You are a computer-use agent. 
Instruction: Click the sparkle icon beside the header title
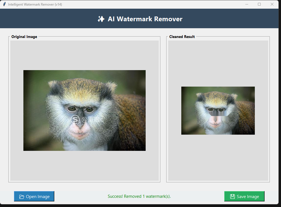pyautogui.click(x=101, y=19)
